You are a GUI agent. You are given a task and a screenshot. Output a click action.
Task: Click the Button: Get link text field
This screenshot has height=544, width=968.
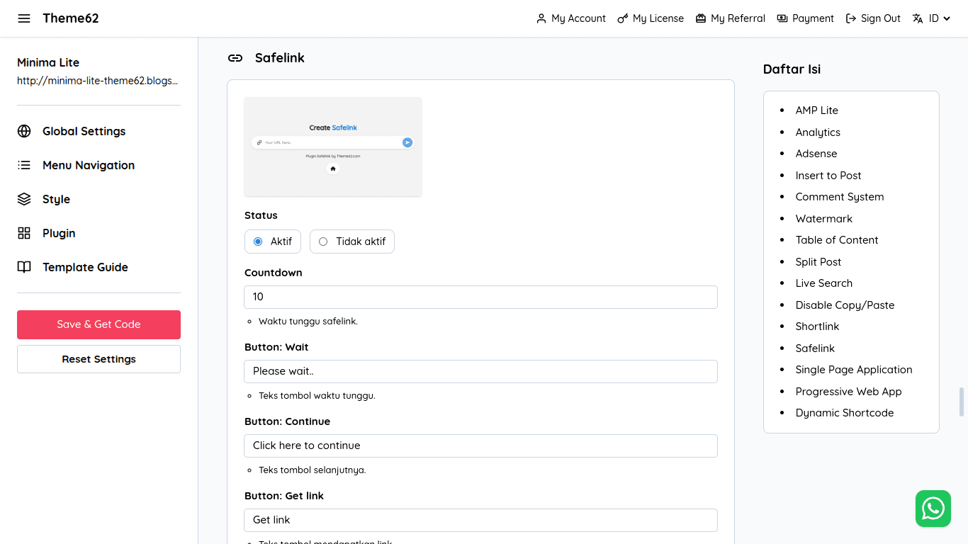click(x=480, y=520)
